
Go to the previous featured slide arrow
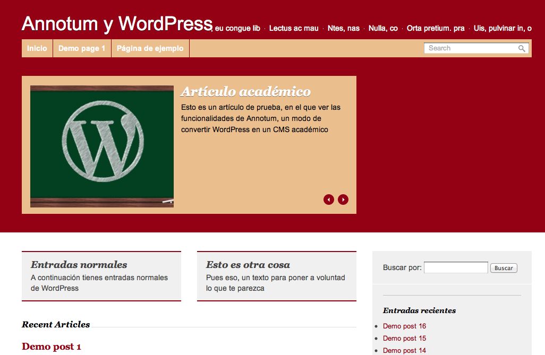(x=328, y=200)
